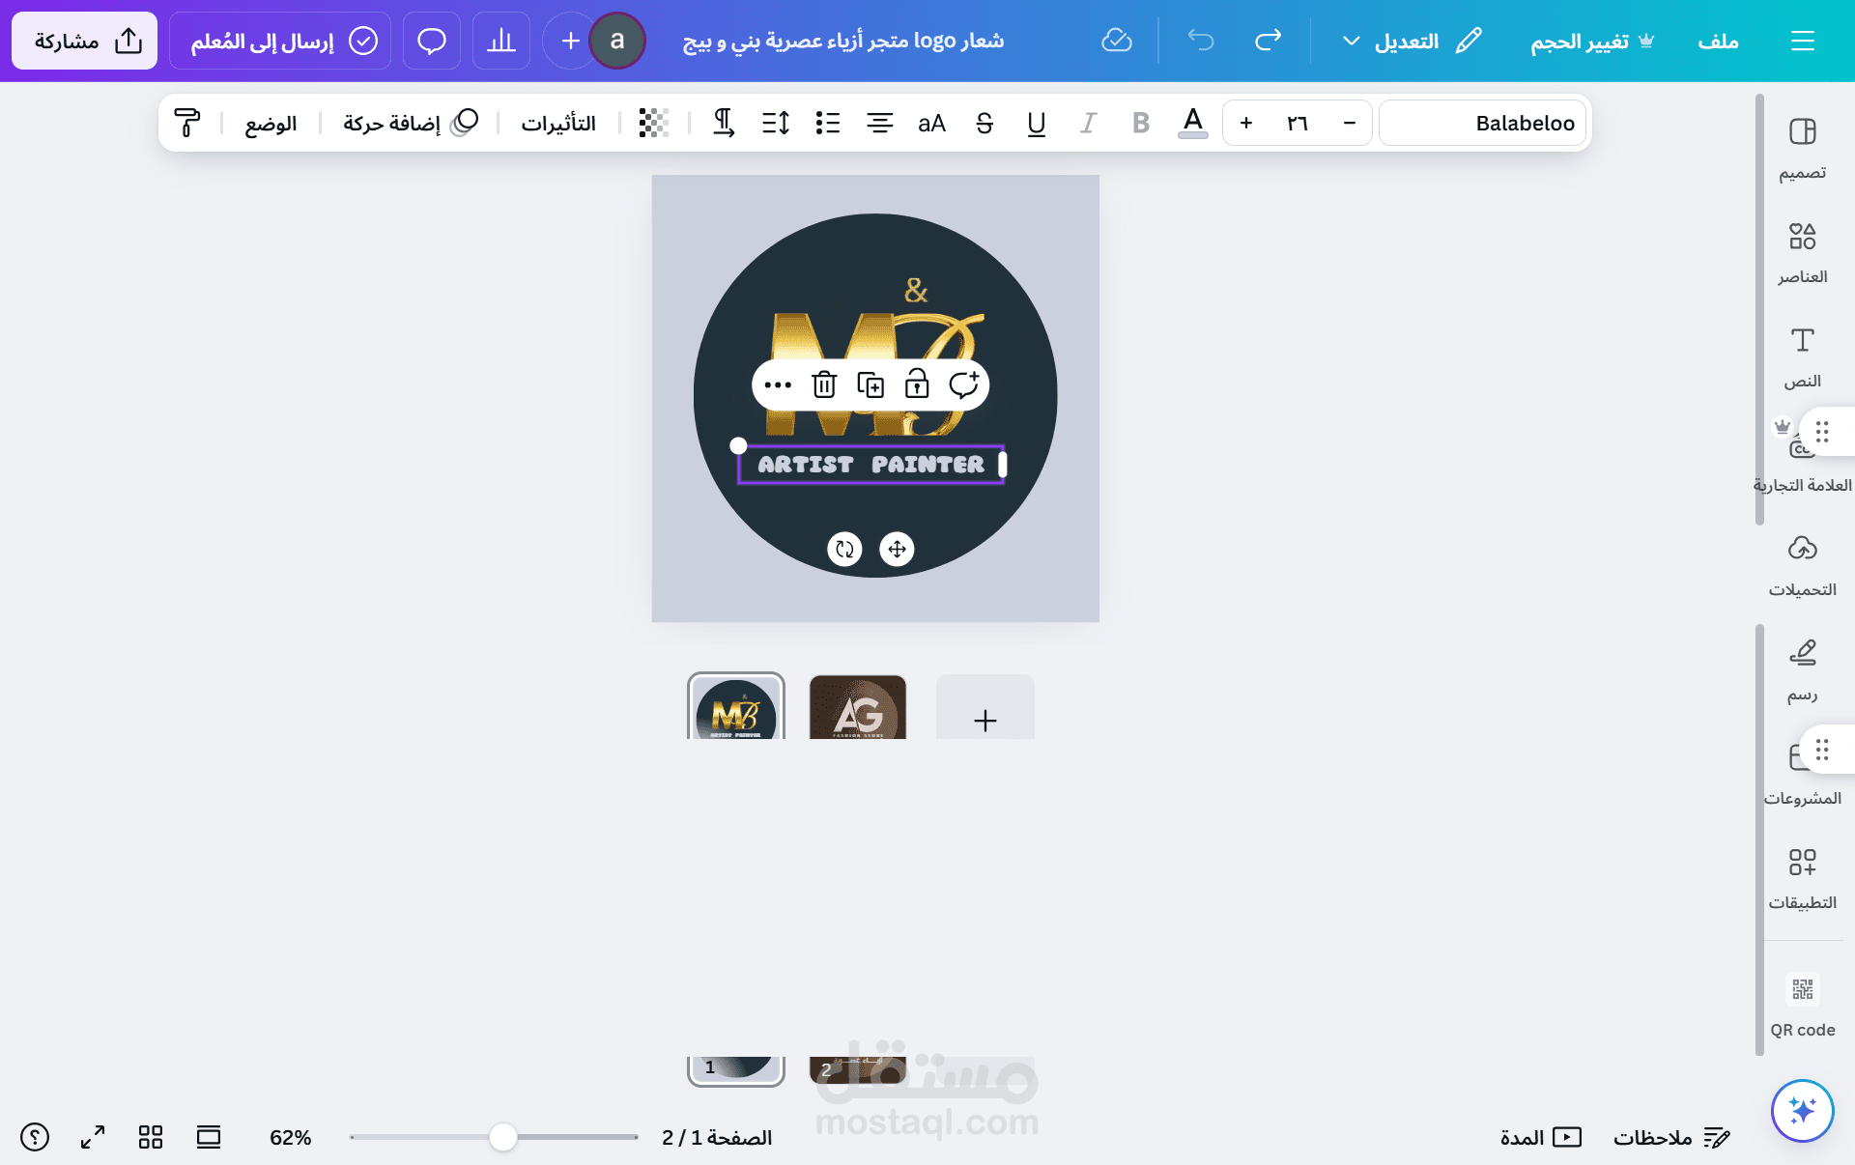Viewport: 1855px width, 1165px height.
Task: Duplicate the selected text element
Action: (x=870, y=384)
